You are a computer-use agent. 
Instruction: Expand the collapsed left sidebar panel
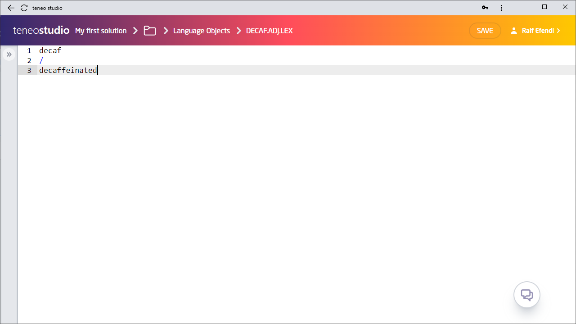(x=9, y=54)
